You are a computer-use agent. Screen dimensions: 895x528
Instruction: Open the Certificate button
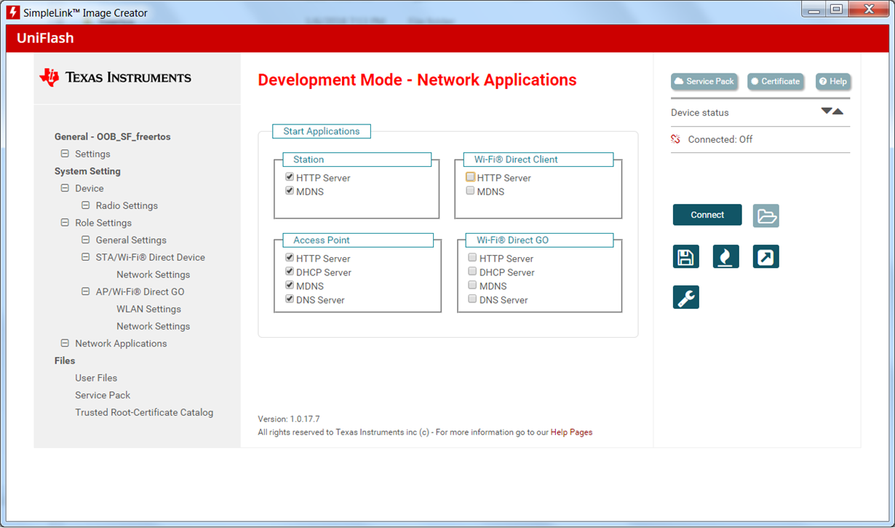click(x=776, y=82)
